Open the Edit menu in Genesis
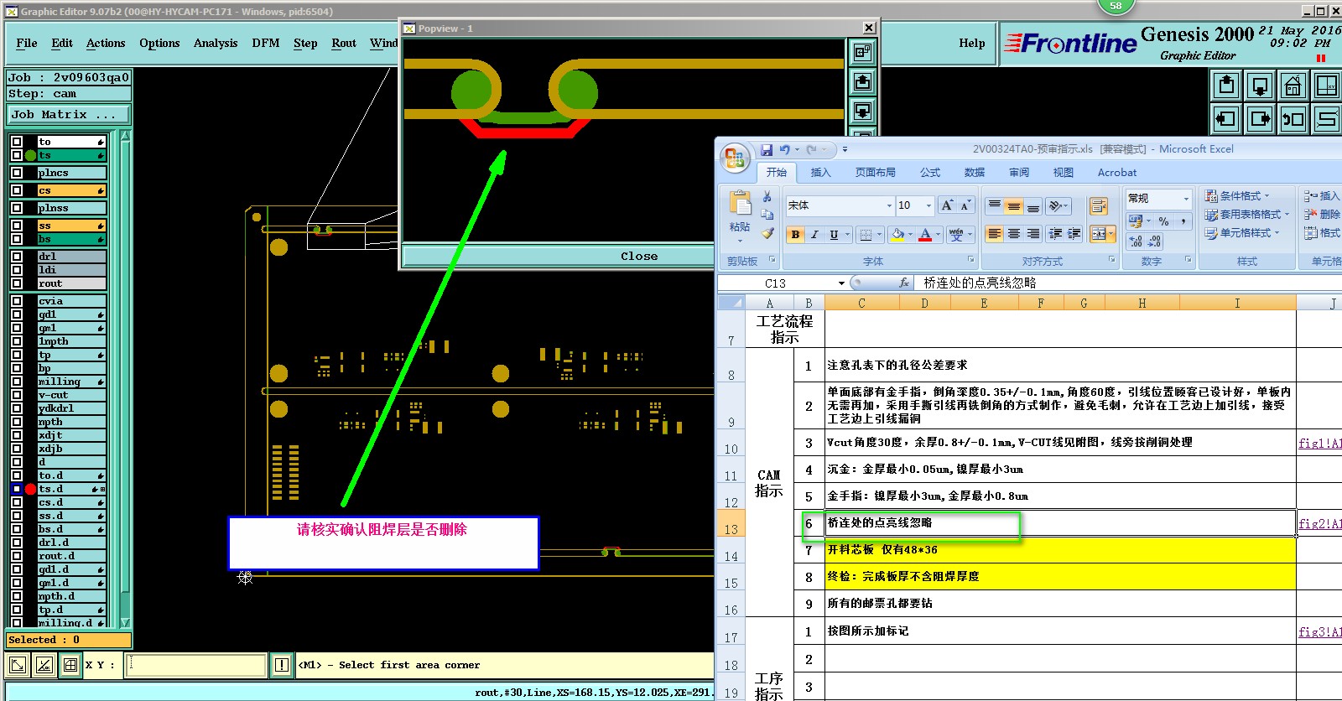The image size is (1342, 701). tap(62, 43)
